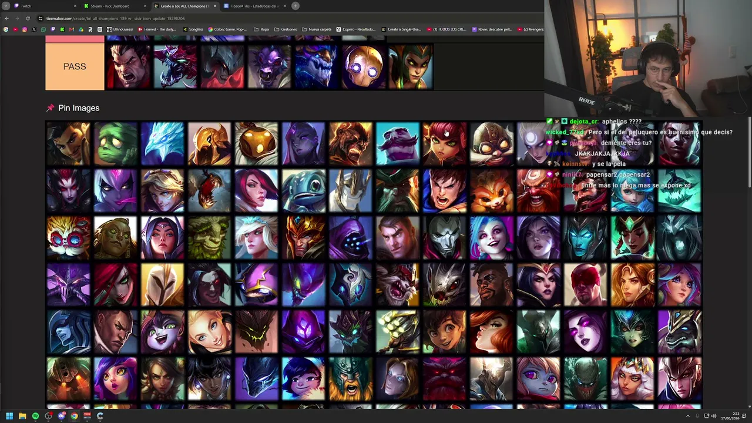Select the Akshan champion icon
The height and width of the screenshot is (423, 752).
69,143
